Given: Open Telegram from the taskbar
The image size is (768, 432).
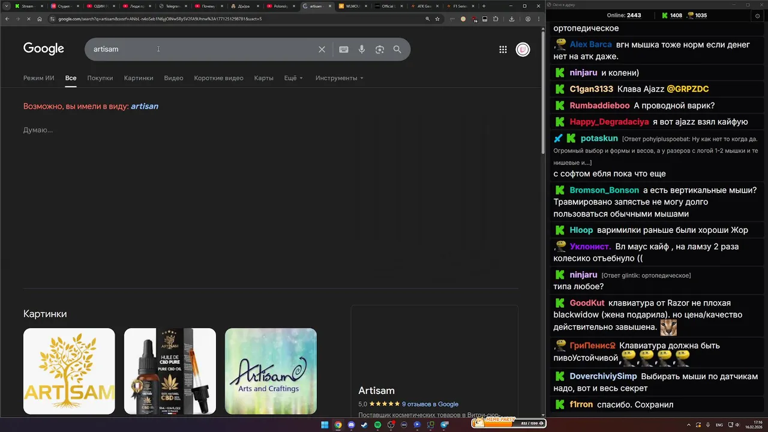Looking at the screenshot, I should point(445,425).
